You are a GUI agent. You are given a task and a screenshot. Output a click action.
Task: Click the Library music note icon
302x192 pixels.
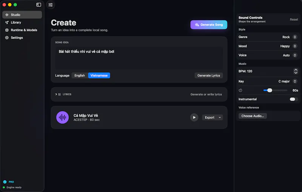coord(7,23)
